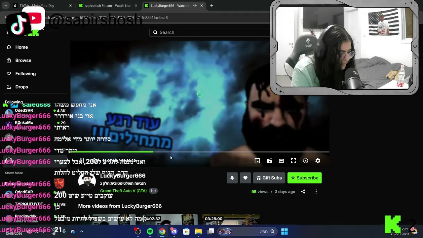The width and height of the screenshot is (423, 238).
Task: Open OneDrive cloud icon in system tray
Action: click(x=73, y=231)
